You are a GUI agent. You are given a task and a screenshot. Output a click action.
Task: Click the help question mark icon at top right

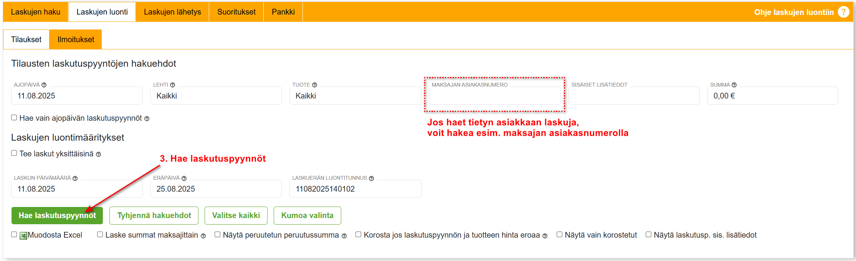843,12
